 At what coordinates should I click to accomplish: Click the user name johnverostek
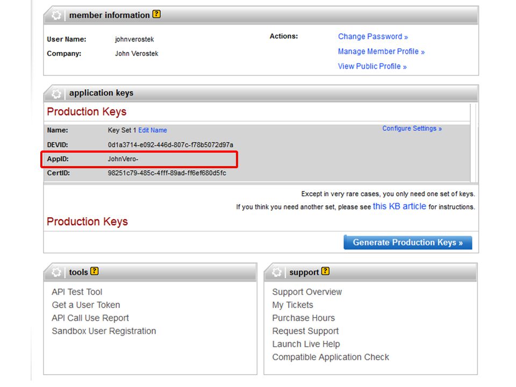(x=134, y=39)
